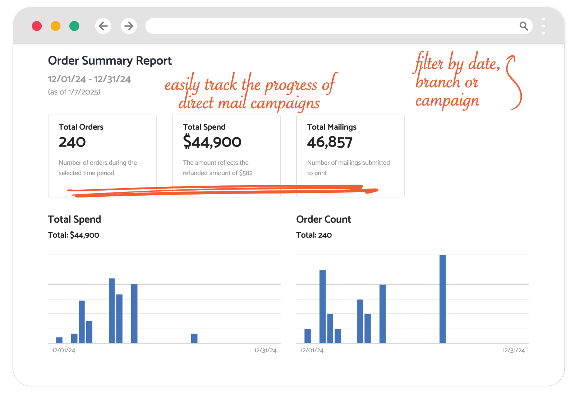Open the browser three-dot menu
This screenshot has width=575, height=395.
coord(543,26)
